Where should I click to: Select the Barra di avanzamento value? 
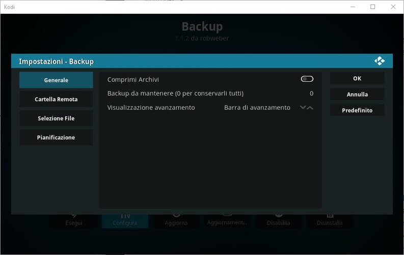click(257, 108)
